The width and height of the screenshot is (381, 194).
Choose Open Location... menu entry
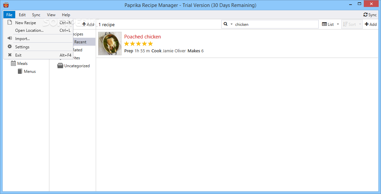tap(38, 30)
